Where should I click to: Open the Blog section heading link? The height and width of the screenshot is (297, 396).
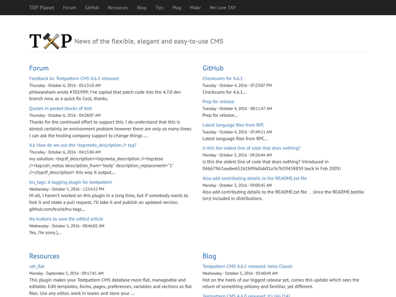209,256
